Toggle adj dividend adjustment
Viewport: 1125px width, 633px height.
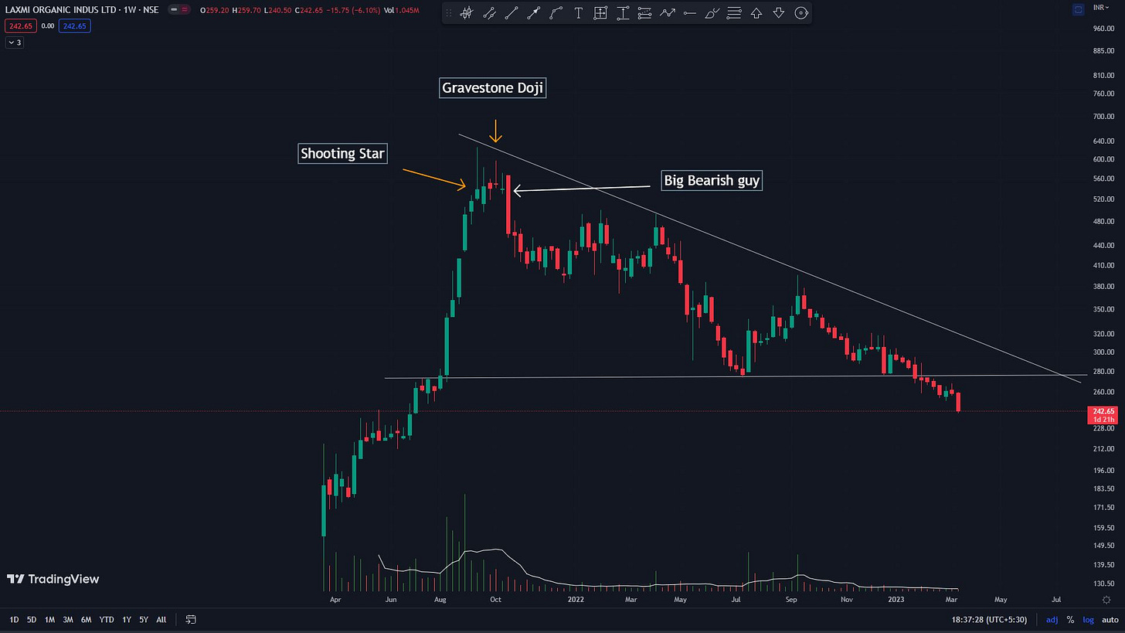pyautogui.click(x=1052, y=620)
